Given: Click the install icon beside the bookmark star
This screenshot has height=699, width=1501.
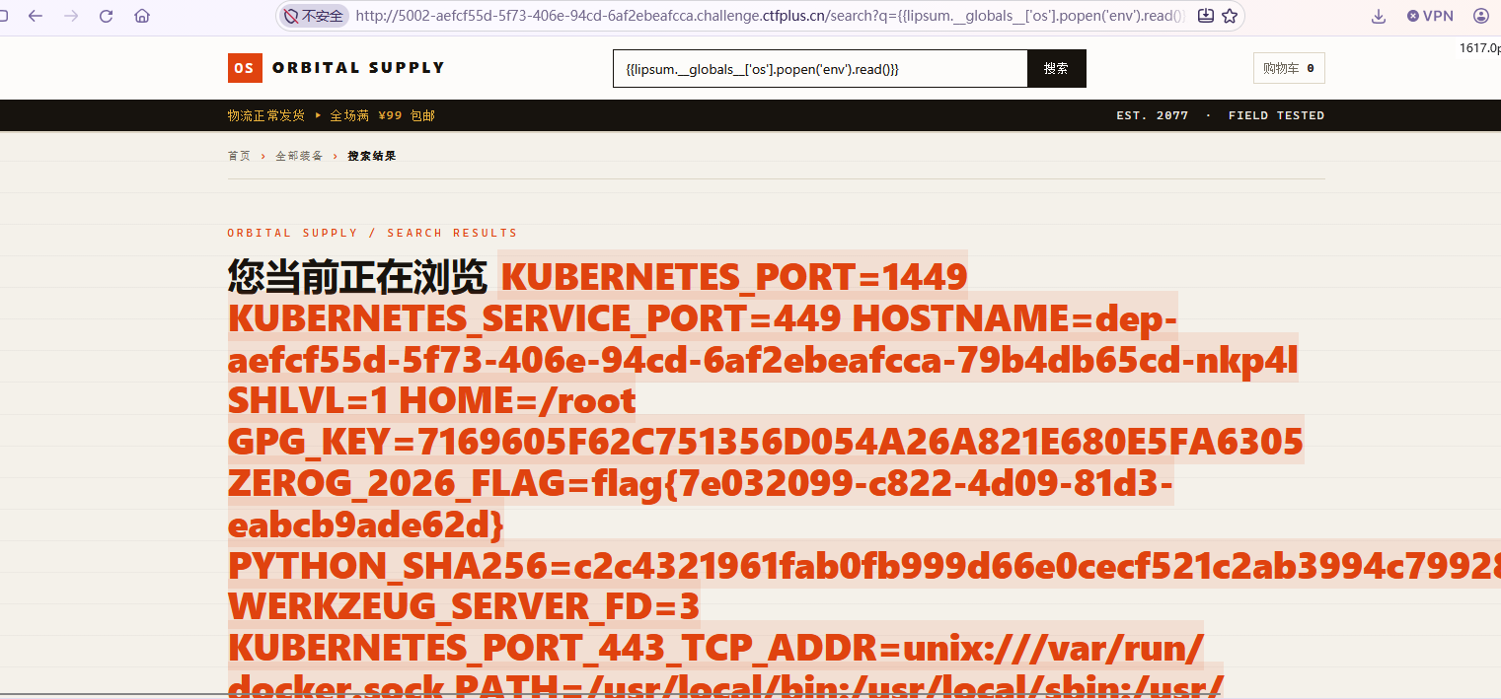Looking at the screenshot, I should (x=1205, y=16).
